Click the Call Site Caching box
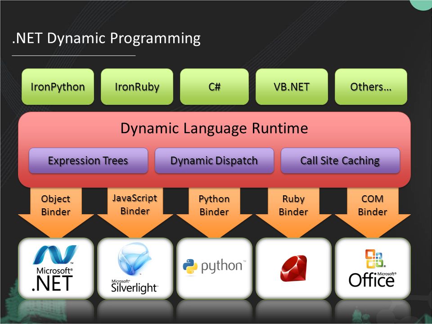 (x=340, y=161)
